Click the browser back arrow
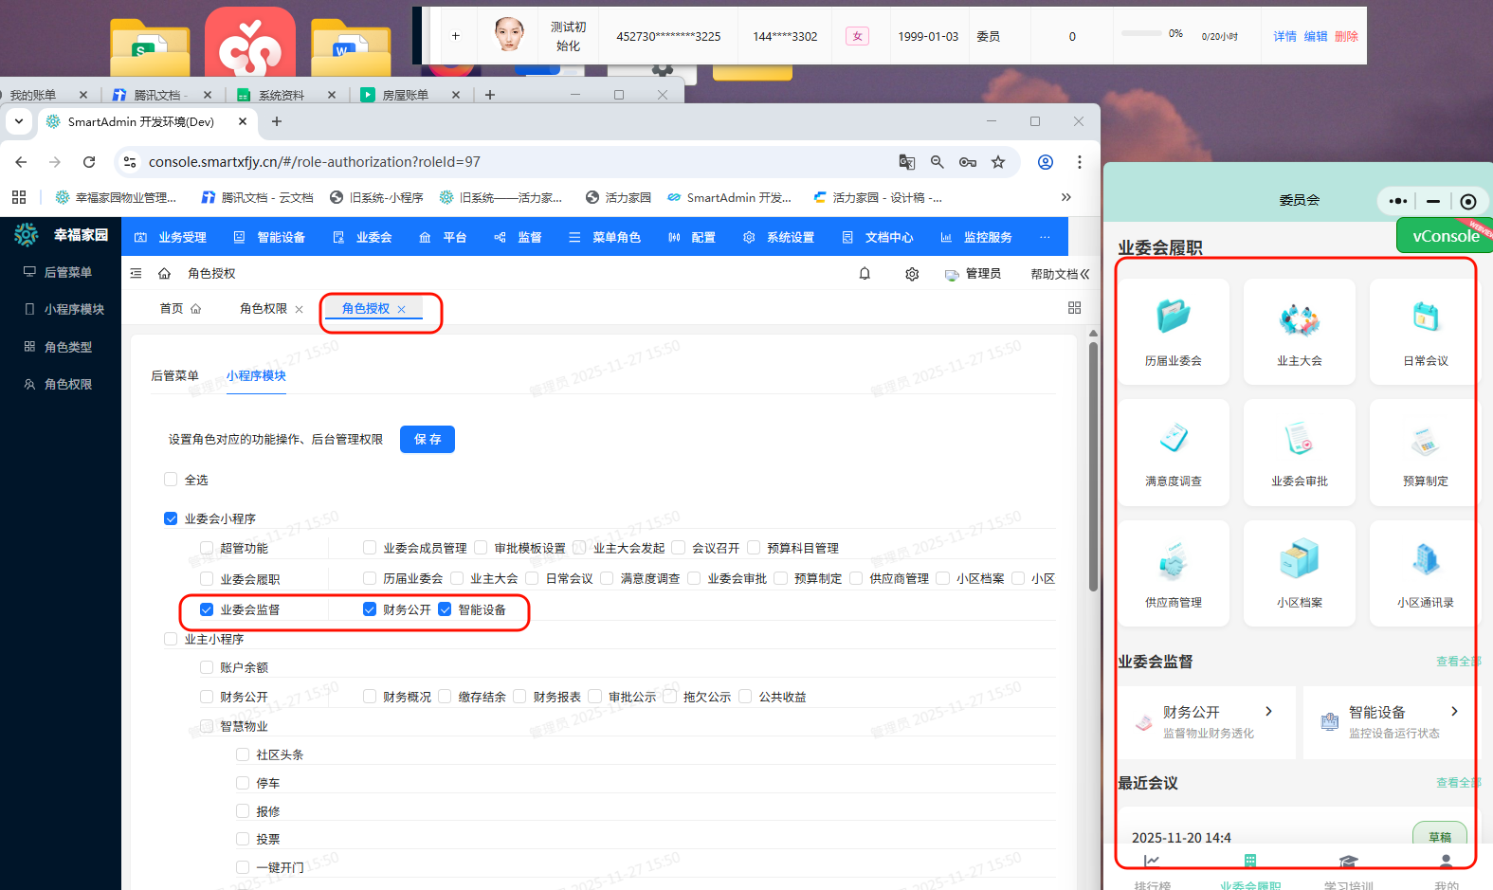This screenshot has height=890, width=1493. point(21,162)
